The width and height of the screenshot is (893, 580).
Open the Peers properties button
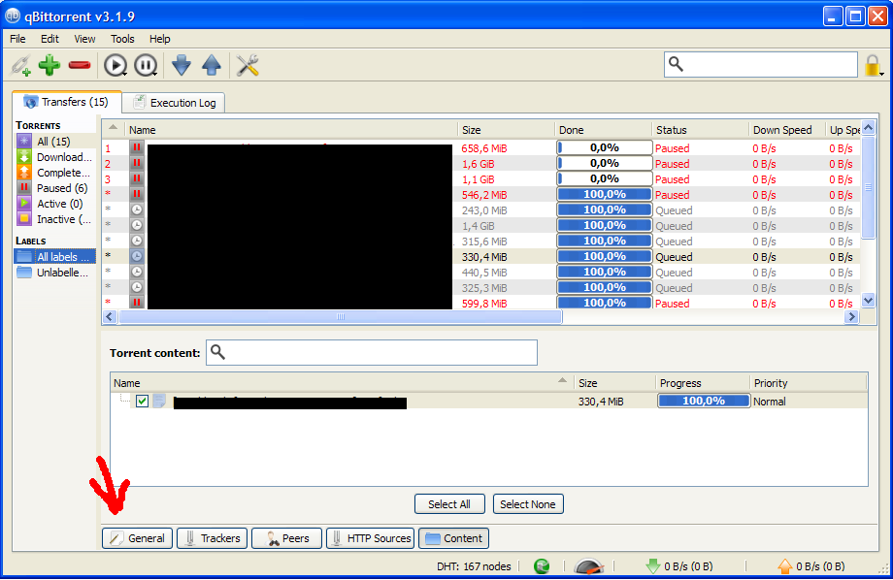point(286,538)
